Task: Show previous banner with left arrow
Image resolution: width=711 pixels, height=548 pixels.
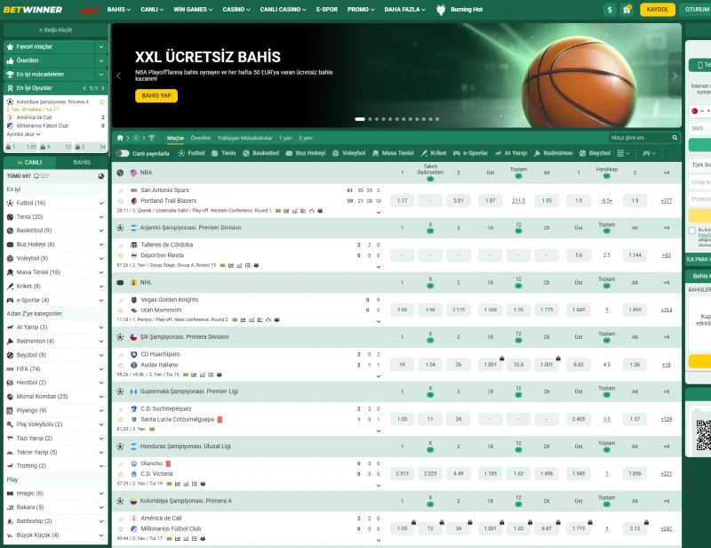Action: 119,76
